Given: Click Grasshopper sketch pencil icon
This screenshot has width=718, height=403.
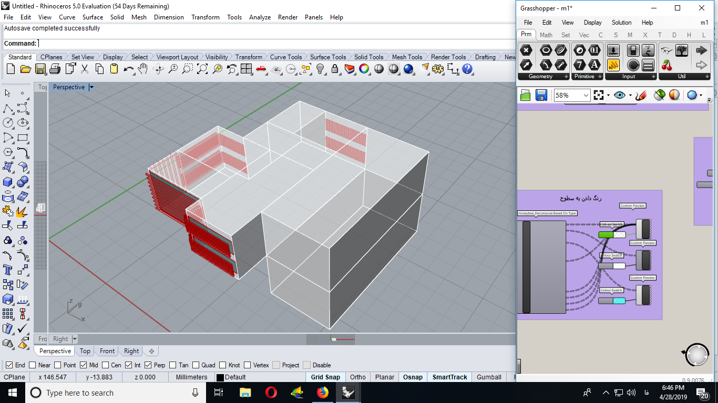Looking at the screenshot, I should (x=641, y=96).
